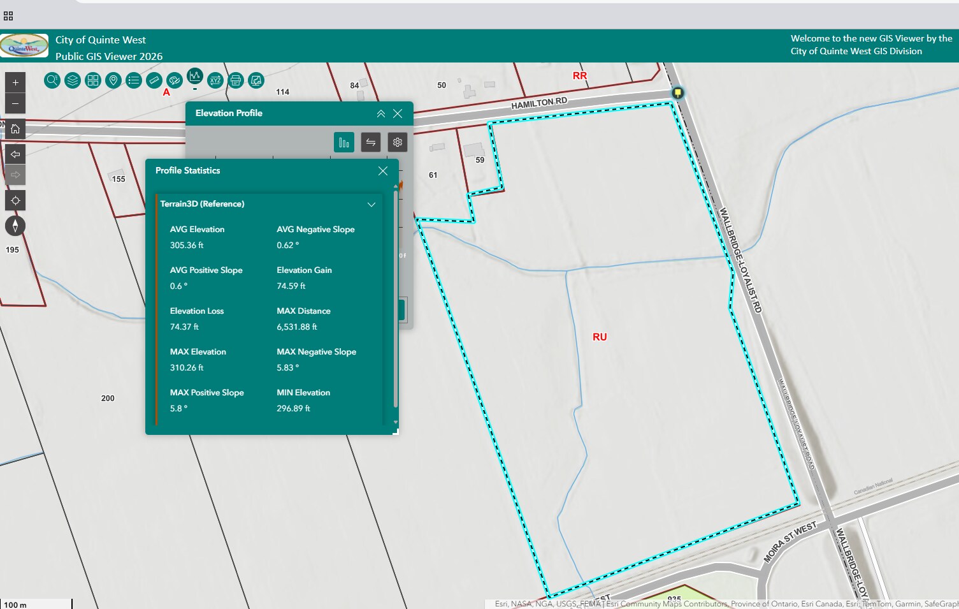This screenshot has height=609, width=959.
Task: Select the ruler measurement tool
Action: [154, 80]
